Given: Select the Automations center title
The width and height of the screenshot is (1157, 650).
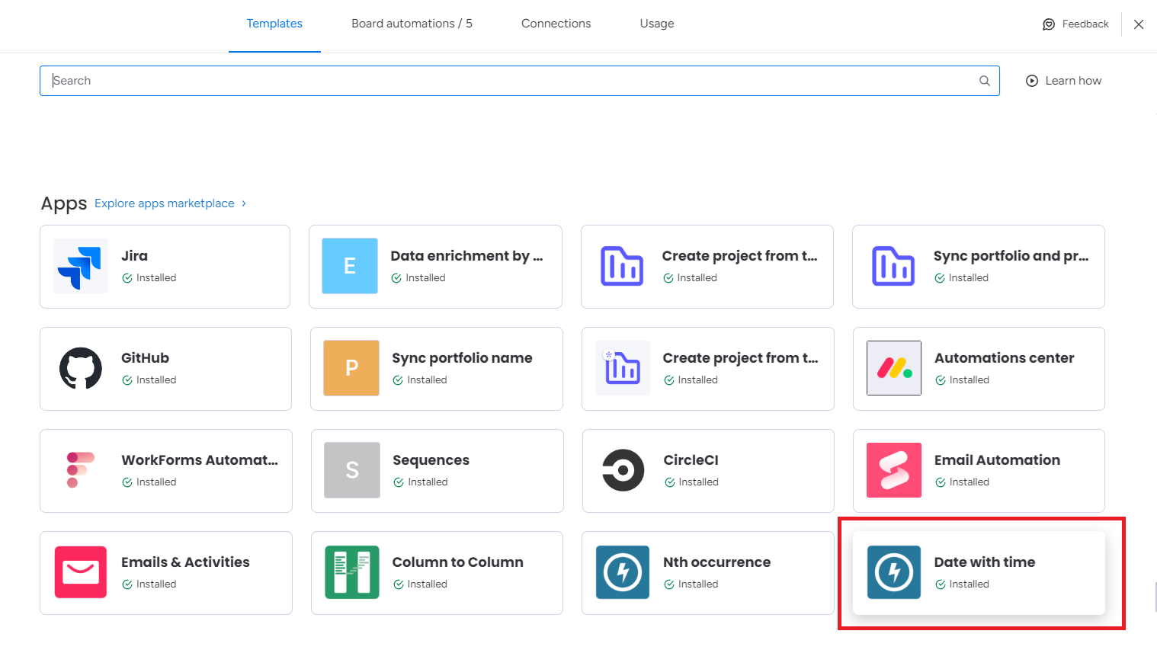Looking at the screenshot, I should point(1004,358).
